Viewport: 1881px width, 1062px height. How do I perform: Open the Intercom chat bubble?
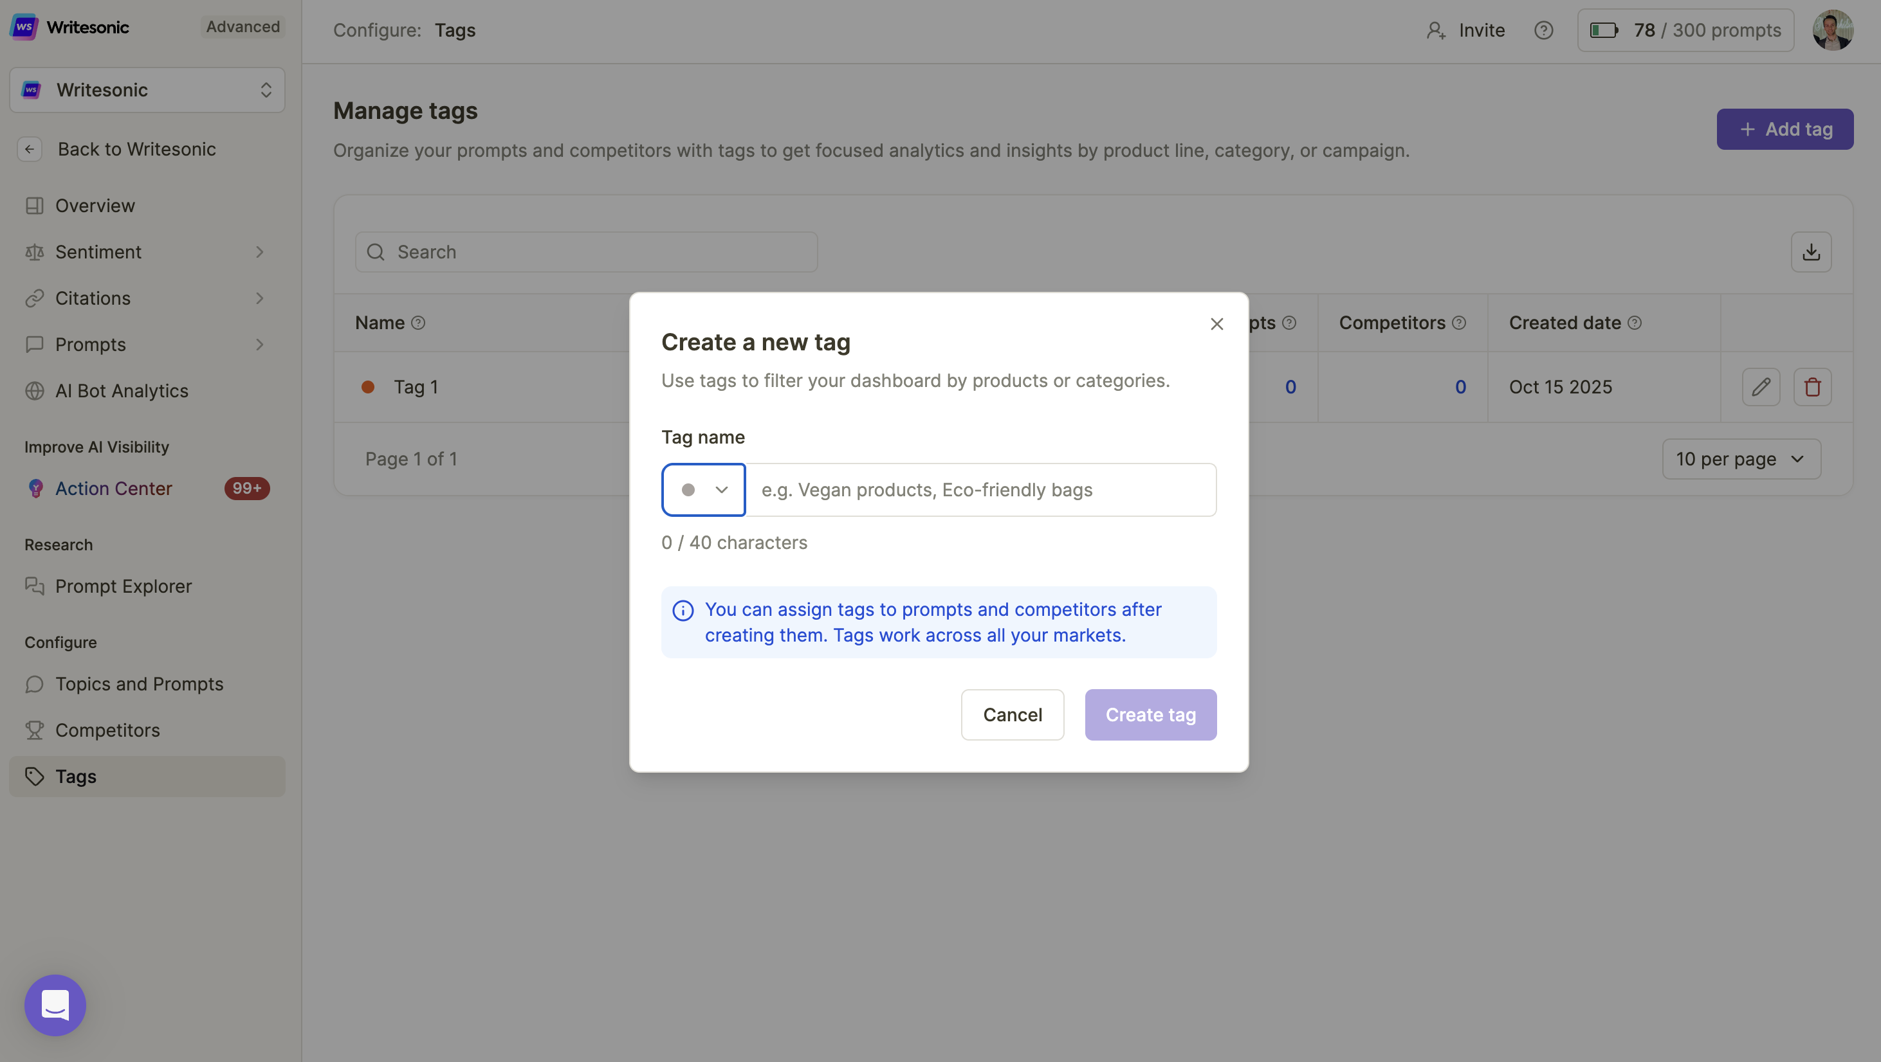point(55,1004)
